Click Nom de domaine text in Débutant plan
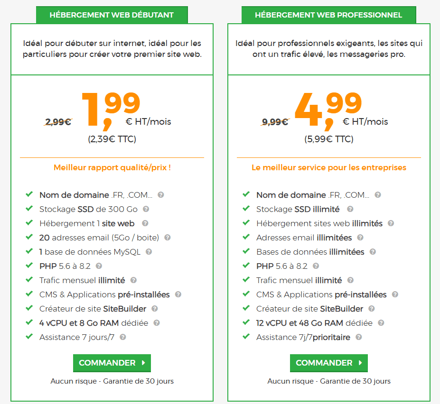Image resolution: width=440 pixels, height=404 pixels. click(74, 195)
